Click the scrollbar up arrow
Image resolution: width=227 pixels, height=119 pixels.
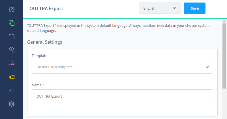[224, 21]
